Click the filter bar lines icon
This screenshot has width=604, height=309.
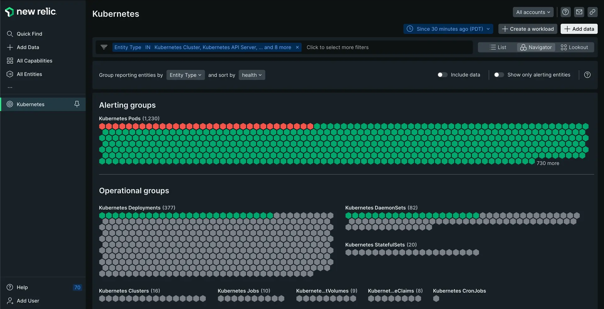104,47
